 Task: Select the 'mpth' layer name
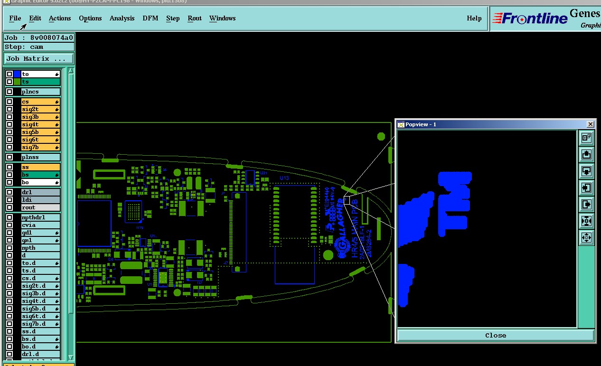point(40,248)
